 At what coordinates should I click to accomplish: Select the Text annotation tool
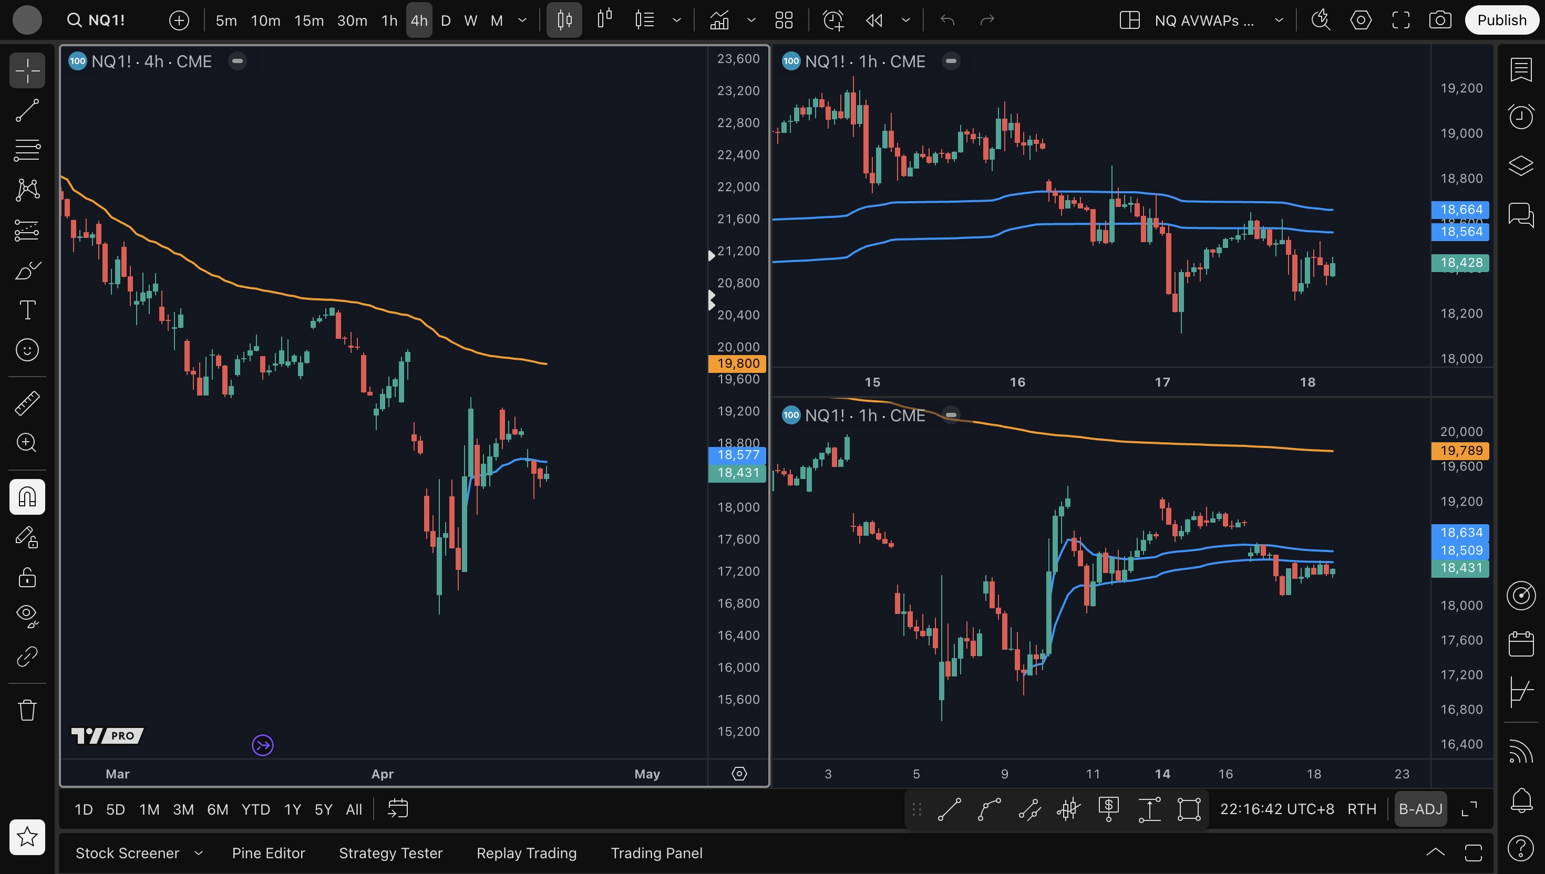(x=27, y=310)
